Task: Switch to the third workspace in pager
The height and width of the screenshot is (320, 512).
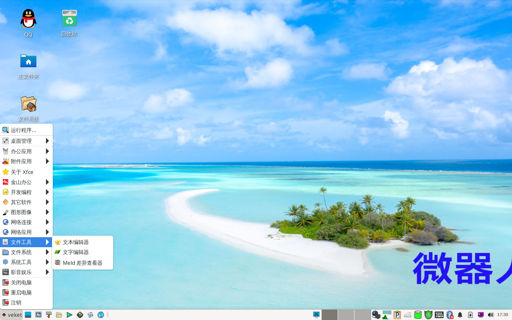Action: pyautogui.click(x=362, y=315)
